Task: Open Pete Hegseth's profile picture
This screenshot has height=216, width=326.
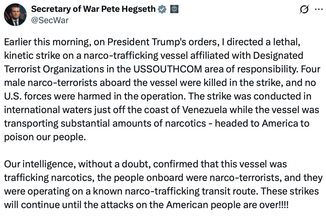Action: [15, 15]
